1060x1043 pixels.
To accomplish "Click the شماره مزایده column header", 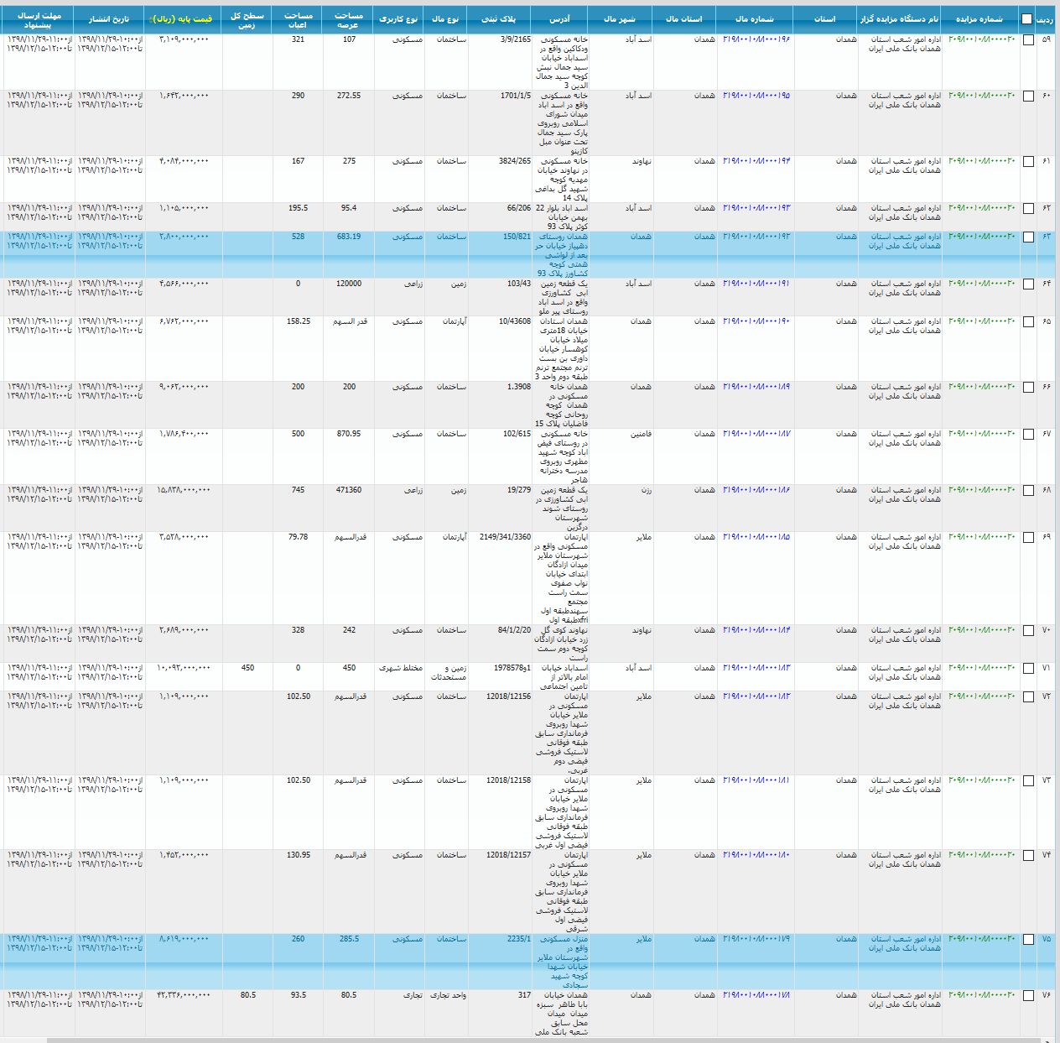I will point(979,19).
